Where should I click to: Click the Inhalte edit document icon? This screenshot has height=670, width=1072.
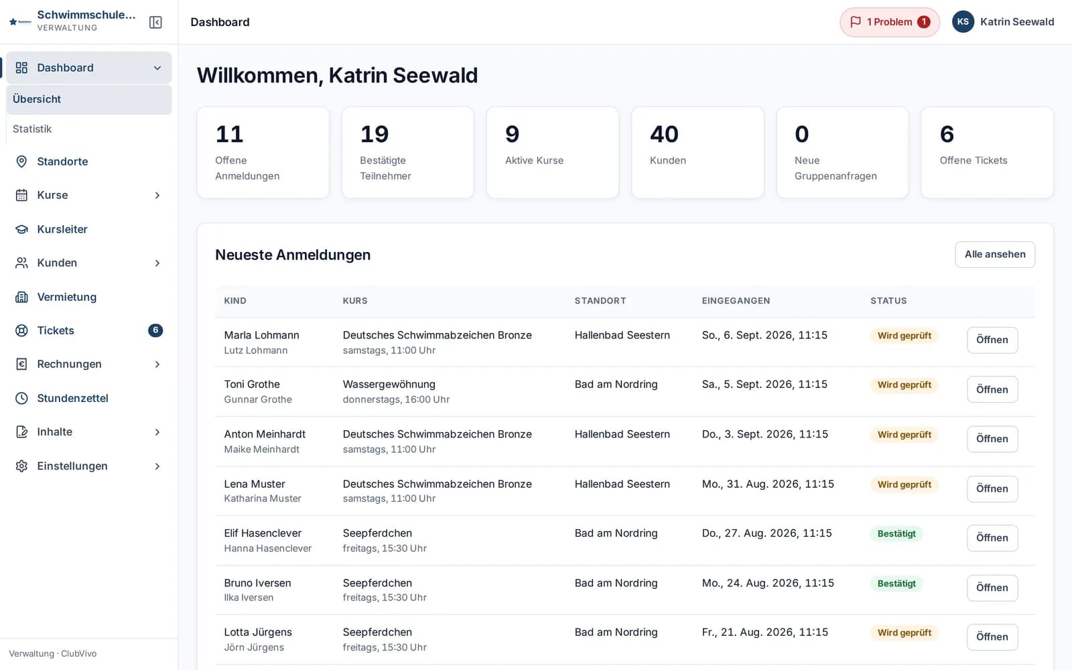[21, 431]
